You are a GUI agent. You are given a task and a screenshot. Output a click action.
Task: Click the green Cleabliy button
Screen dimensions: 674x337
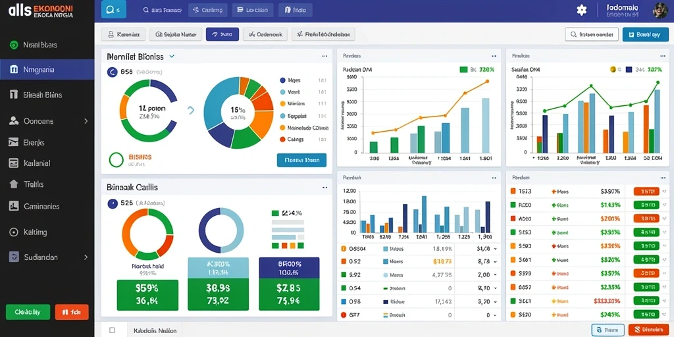(x=28, y=312)
